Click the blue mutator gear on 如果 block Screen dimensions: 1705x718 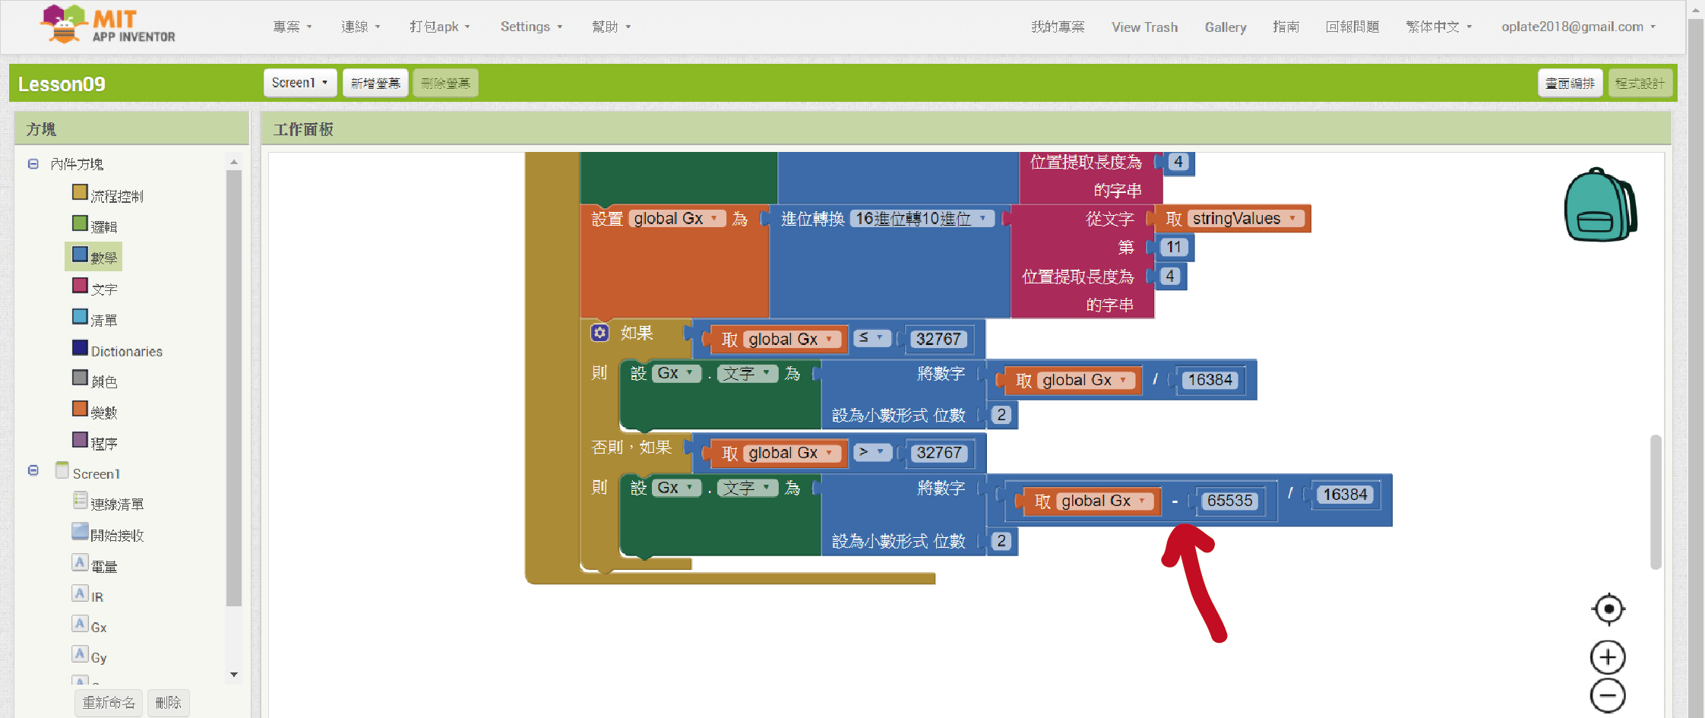click(599, 333)
